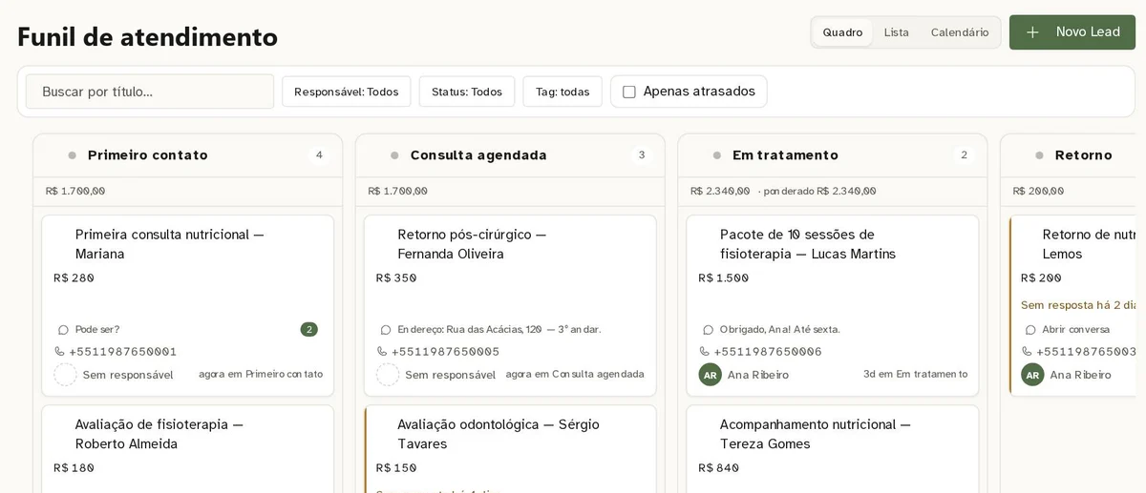The width and height of the screenshot is (1146, 493).
Task: Click Ana Ribeiro name on Lucas's card
Action: coord(758,375)
